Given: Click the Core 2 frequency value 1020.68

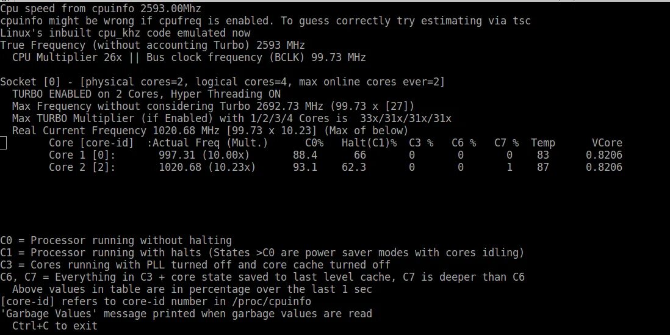Looking at the screenshot, I should (180, 167).
